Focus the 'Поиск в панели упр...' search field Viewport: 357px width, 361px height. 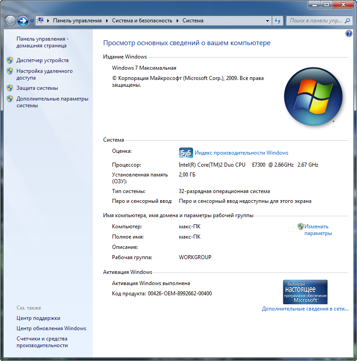[x=315, y=21]
